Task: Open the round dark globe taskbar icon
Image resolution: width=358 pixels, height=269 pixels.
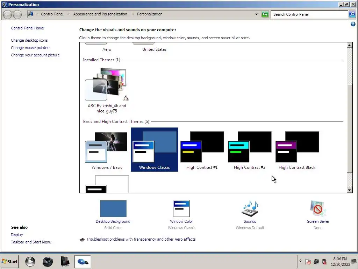Action: click(x=48, y=261)
